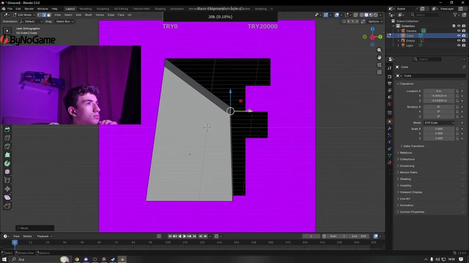Viewport: 469px width, 263px height.
Task: Open Object Data mesh properties tab icon
Action: (x=389, y=156)
